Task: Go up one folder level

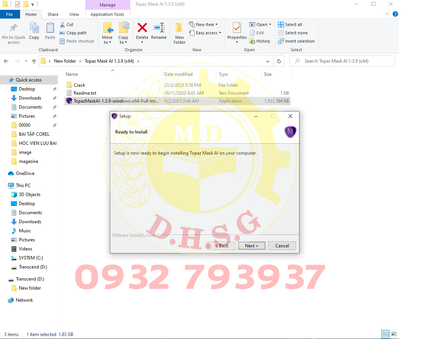Action: point(34,61)
